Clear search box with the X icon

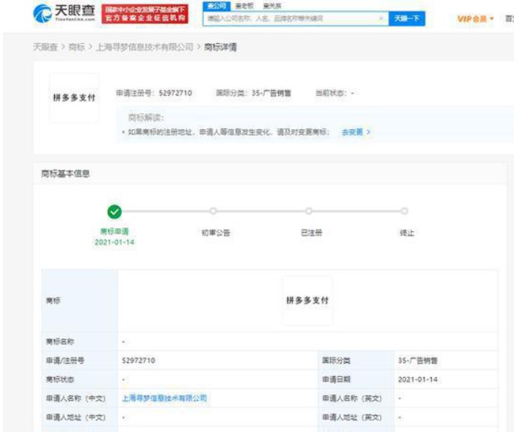[381, 18]
